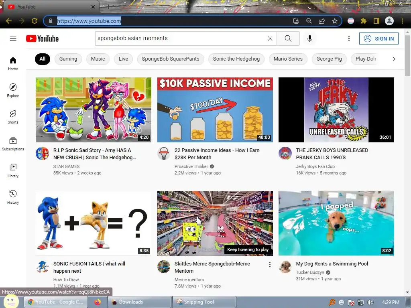Viewport: 411px width, 308px height.
Task: Clear the search box with the X
Action: pyautogui.click(x=270, y=38)
